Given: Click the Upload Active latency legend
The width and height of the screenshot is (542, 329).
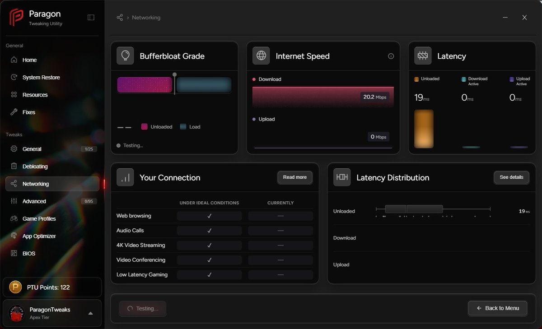Looking at the screenshot, I should click(520, 81).
